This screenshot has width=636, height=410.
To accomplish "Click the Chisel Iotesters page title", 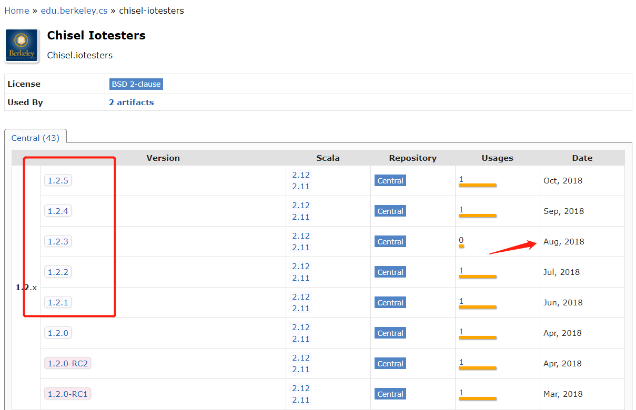I will click(x=96, y=36).
